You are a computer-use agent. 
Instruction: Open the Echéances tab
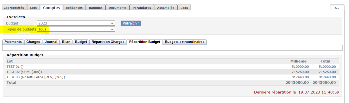coord(74,7)
